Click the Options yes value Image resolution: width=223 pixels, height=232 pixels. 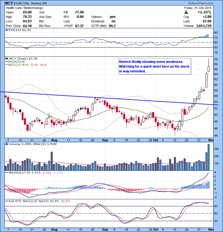click(x=113, y=17)
